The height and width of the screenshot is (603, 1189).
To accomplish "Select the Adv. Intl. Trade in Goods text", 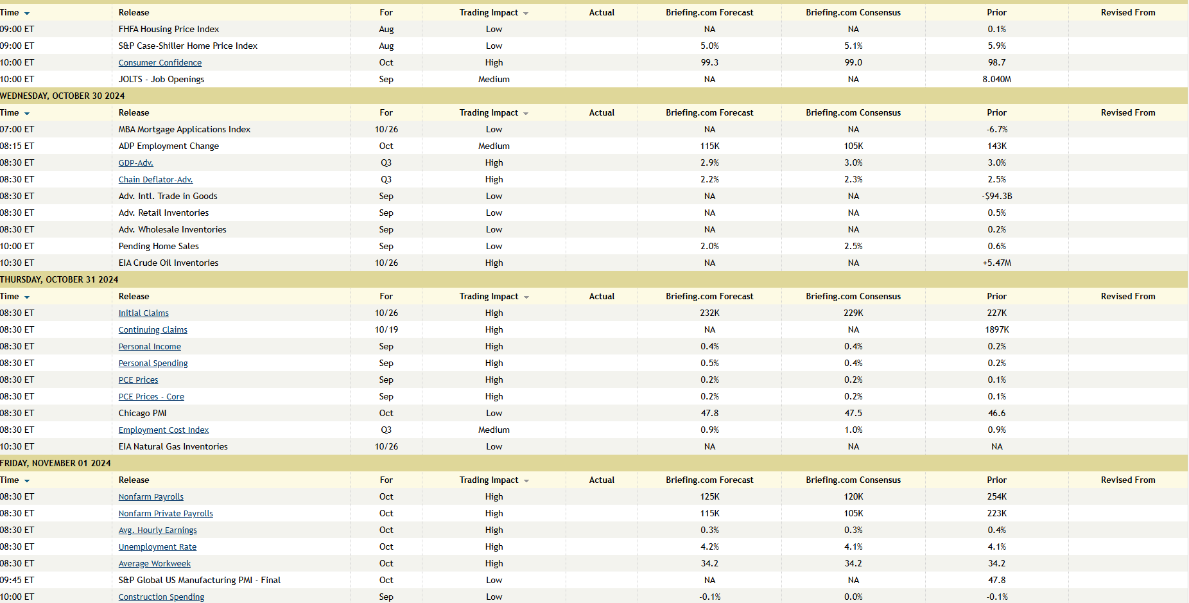I will [x=168, y=196].
